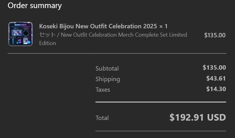Click the "Taxes" label
235x138 pixels.
point(103,90)
